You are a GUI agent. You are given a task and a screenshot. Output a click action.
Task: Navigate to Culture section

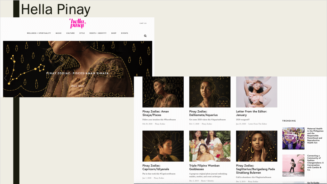(x=70, y=33)
